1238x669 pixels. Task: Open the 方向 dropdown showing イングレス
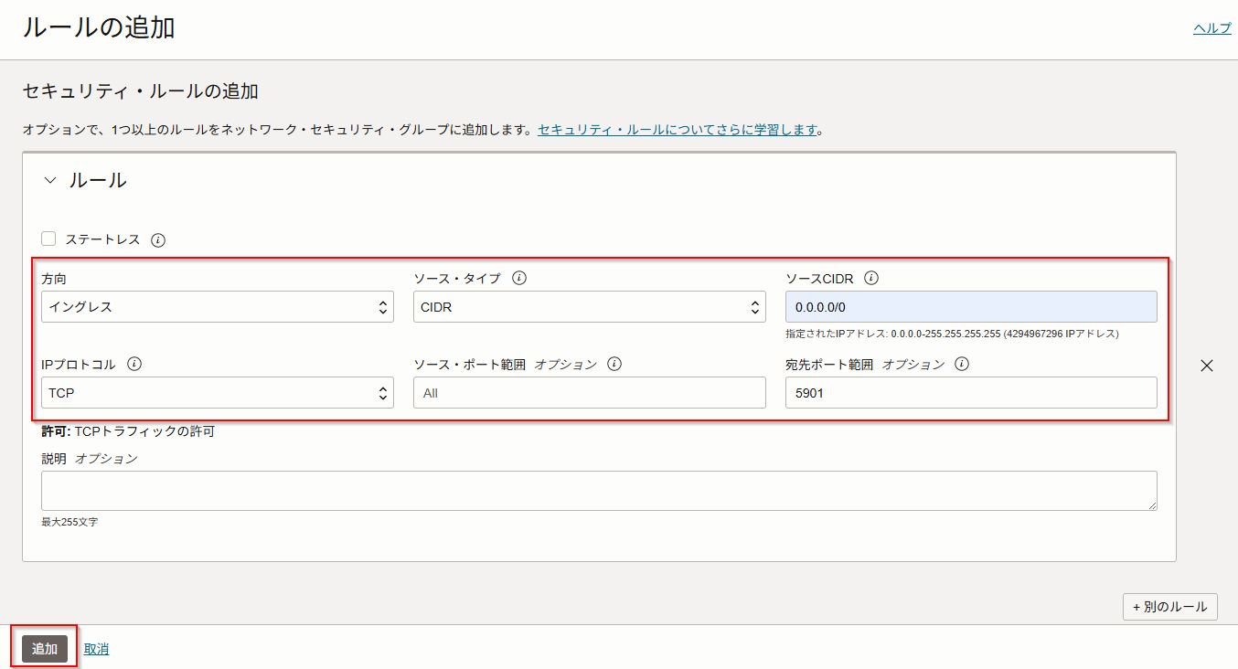pyautogui.click(x=218, y=307)
